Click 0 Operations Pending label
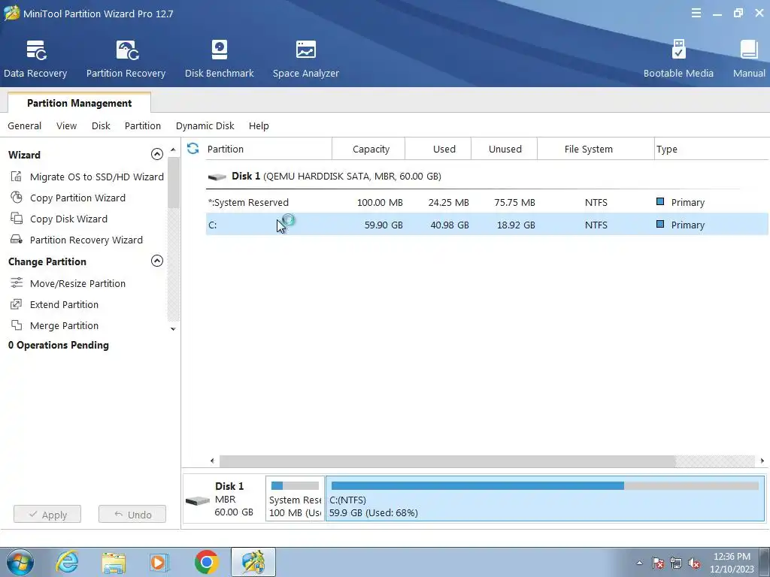Screen dimensions: 770x577 pyautogui.click(x=59, y=345)
